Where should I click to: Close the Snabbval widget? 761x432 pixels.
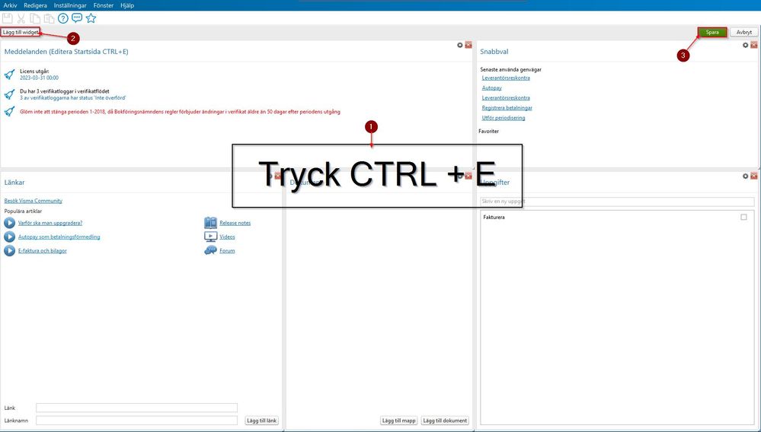point(753,45)
